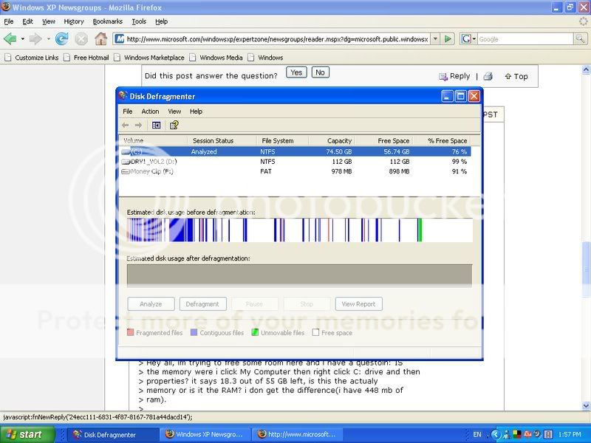Click the Windows Start button
The height and width of the screenshot is (443, 591).
27,435
